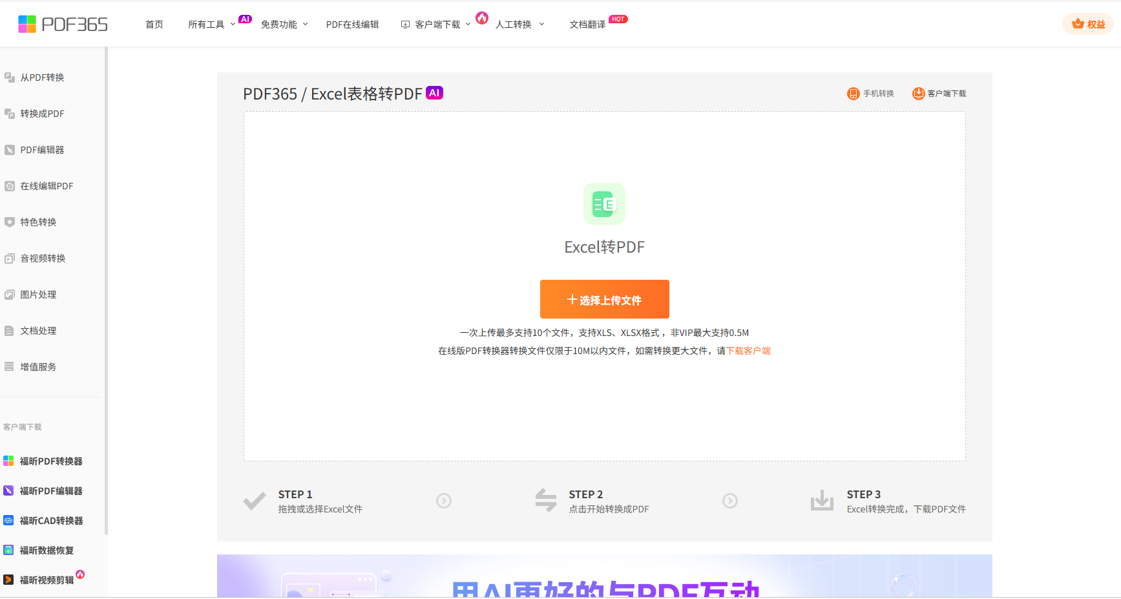
Task: Select 图片处理 in the sidebar
Action: tap(38, 295)
